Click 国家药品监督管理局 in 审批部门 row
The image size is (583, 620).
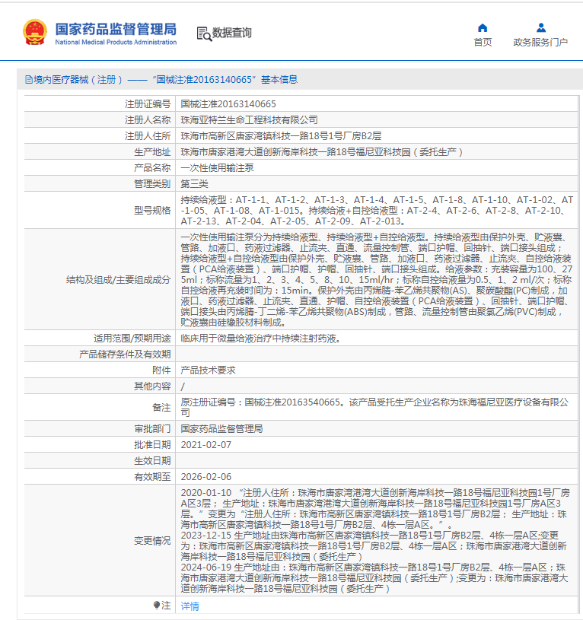click(221, 428)
